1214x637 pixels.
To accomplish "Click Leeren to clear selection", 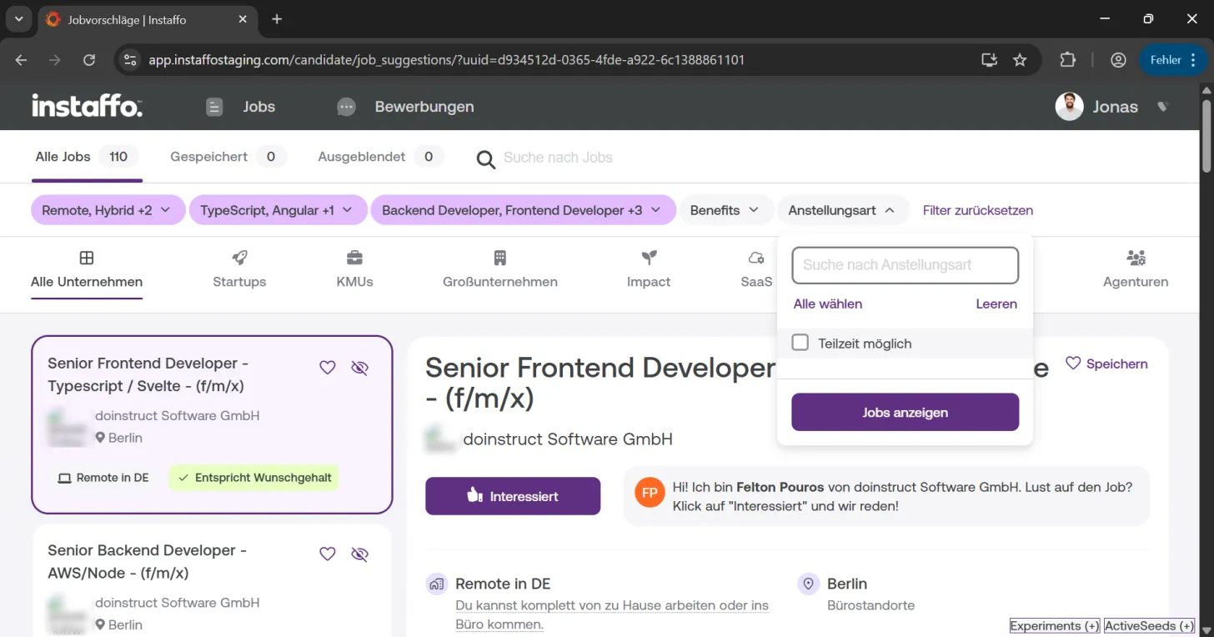I will (996, 304).
